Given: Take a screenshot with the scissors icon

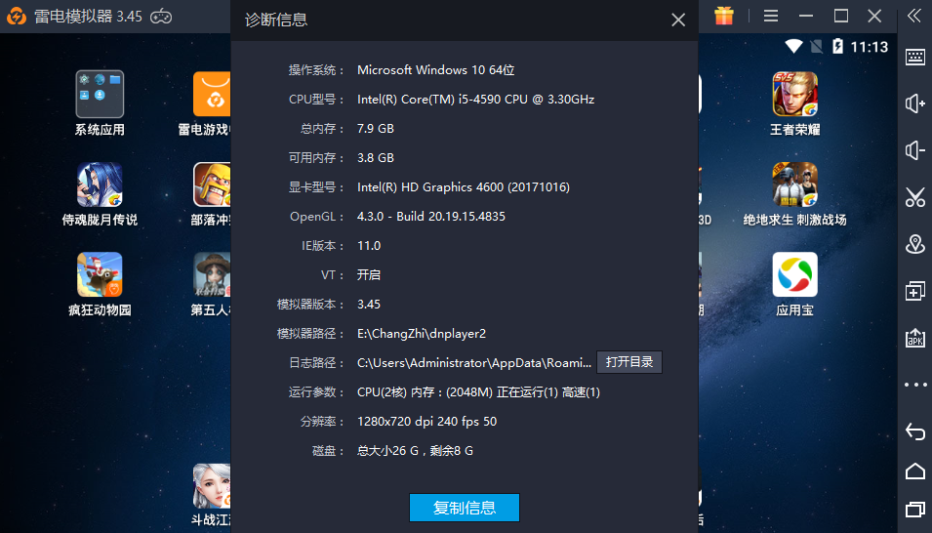Looking at the screenshot, I should (x=914, y=197).
